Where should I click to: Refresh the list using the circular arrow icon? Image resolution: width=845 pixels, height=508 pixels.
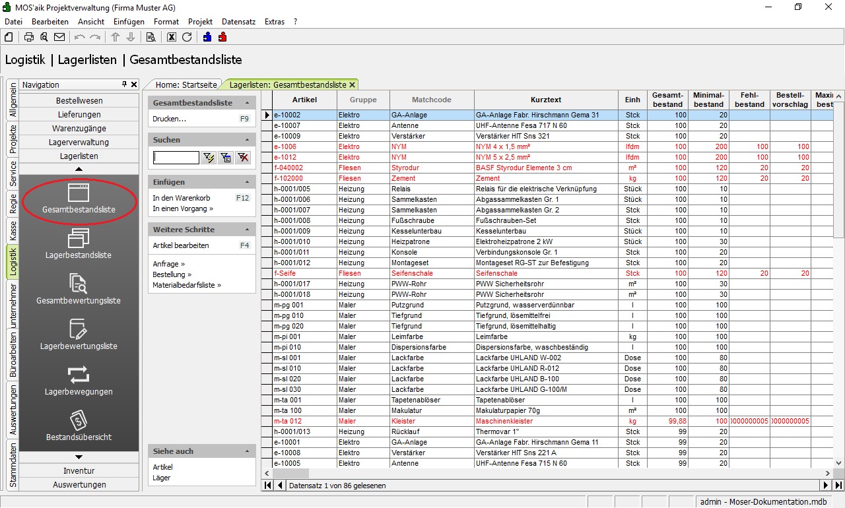[187, 37]
